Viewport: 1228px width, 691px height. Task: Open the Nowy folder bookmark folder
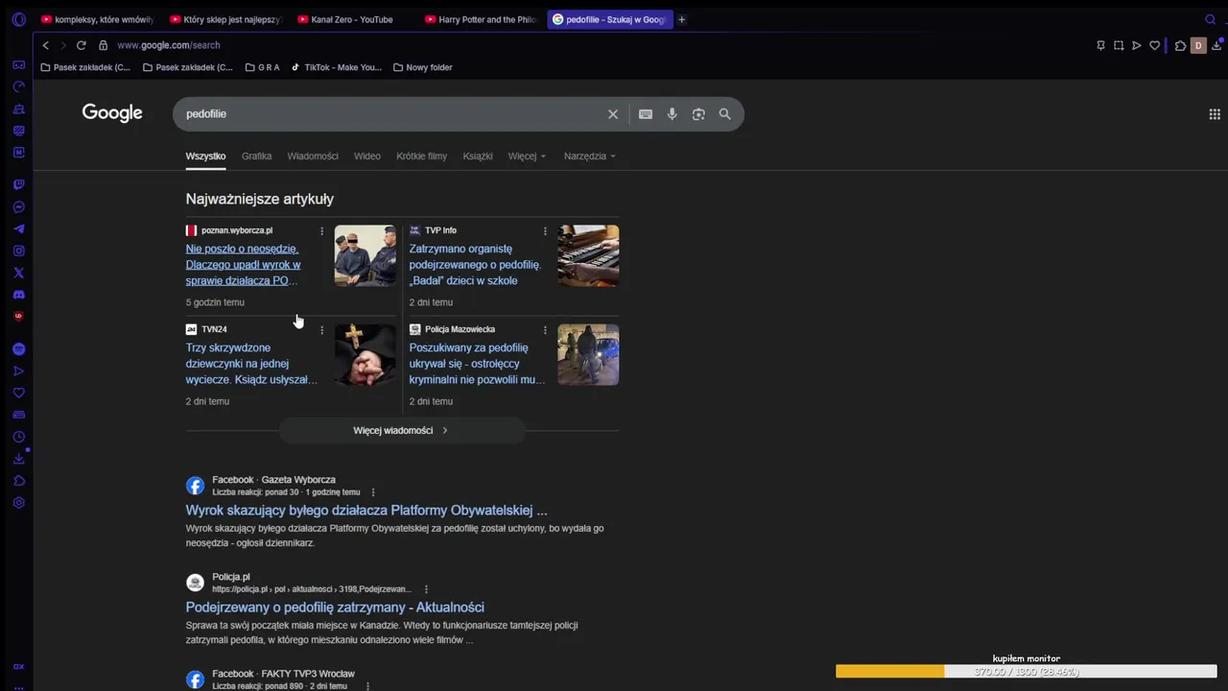422,67
